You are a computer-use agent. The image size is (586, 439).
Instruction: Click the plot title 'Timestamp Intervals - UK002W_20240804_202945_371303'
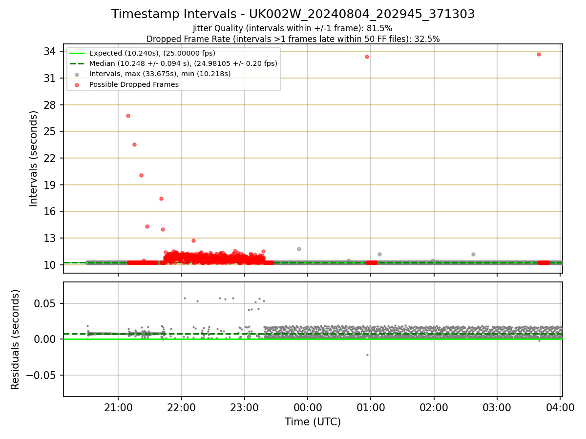(x=293, y=14)
